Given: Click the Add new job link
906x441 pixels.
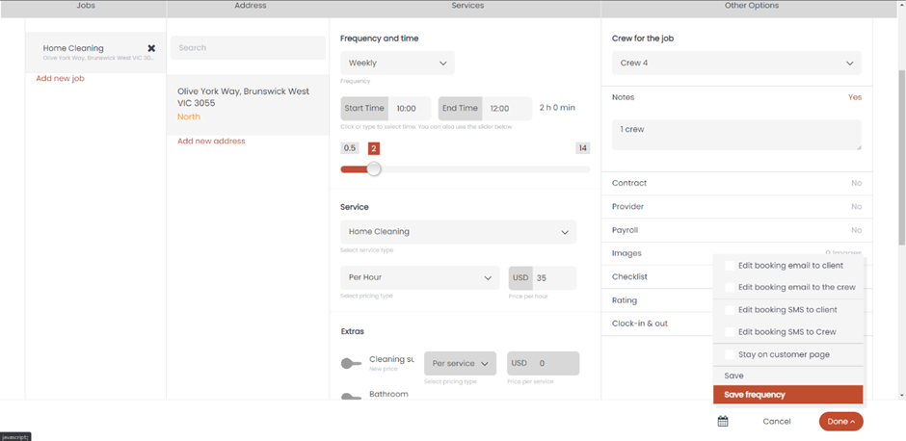Looking at the screenshot, I should tap(60, 79).
